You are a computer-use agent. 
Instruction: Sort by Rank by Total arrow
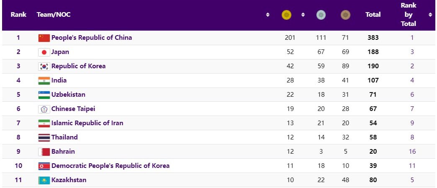click(430, 15)
